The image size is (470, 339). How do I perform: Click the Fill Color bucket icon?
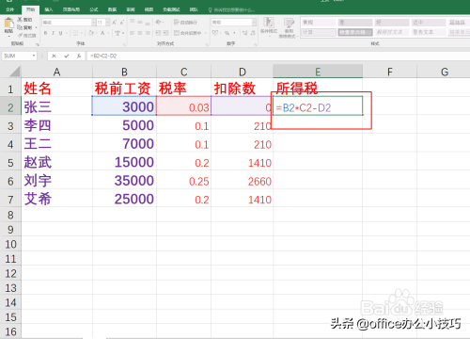91,33
